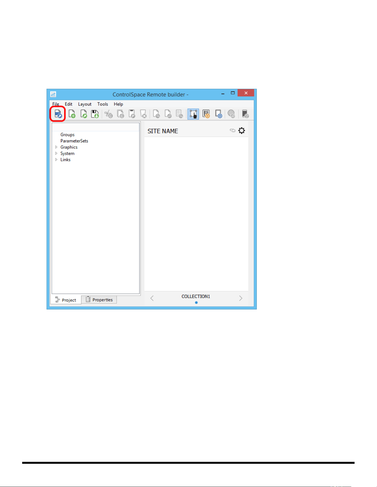Switch to the Properties tab
The height and width of the screenshot is (487, 377).
click(x=99, y=300)
